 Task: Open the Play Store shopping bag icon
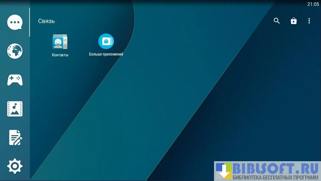tap(293, 21)
